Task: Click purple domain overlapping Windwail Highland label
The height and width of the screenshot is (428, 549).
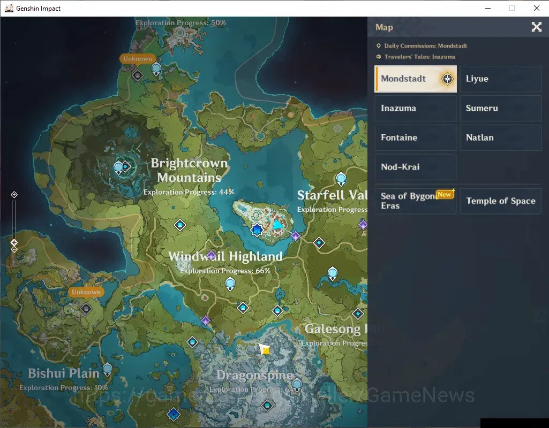Action: (211, 255)
